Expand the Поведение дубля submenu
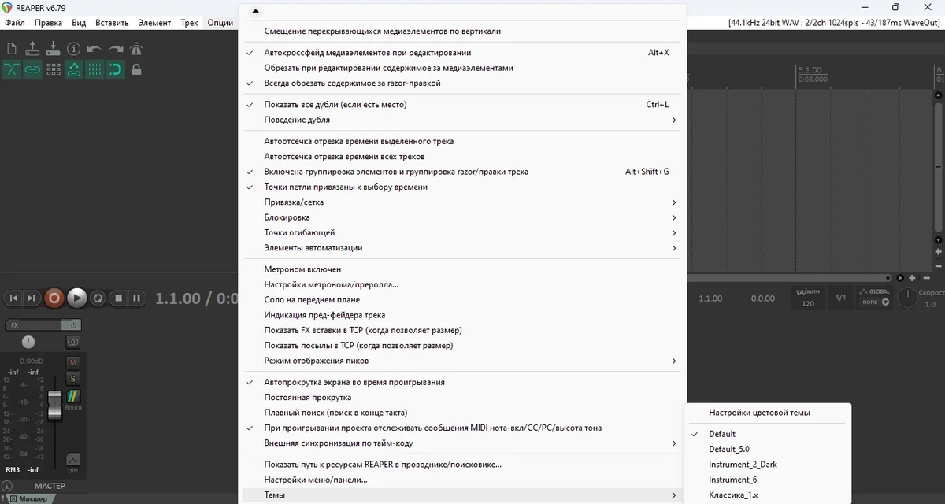Screen dimensions: 945x504 point(461,120)
